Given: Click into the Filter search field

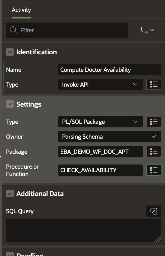Looking at the screenshot, I should (72, 30).
